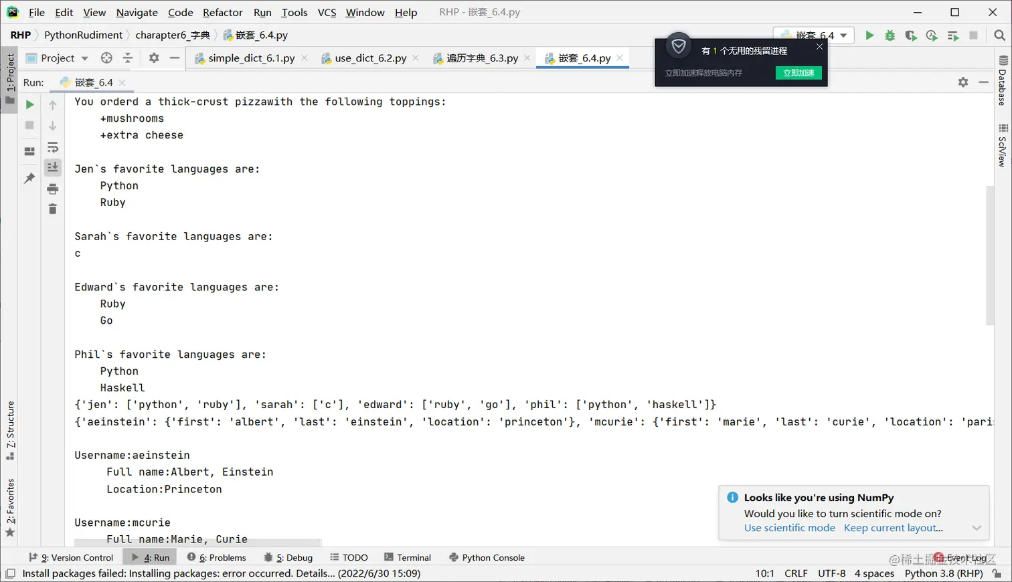Image resolution: width=1012 pixels, height=582 pixels.
Task: Print the console output
Action: coord(53,189)
